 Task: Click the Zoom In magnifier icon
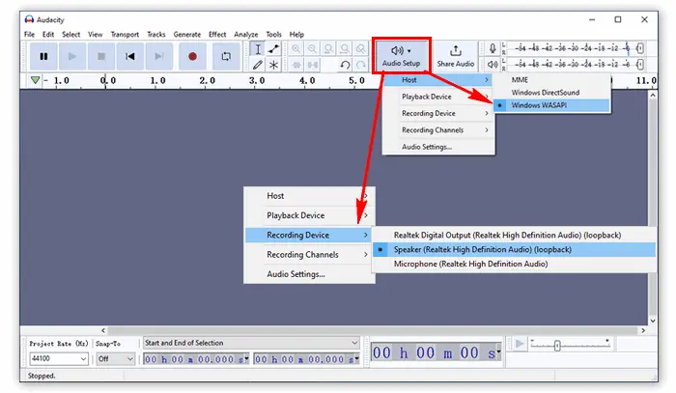click(296, 48)
